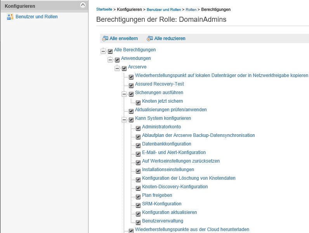Click the Benutzer und Rollen users icon
The image size is (309, 233).
(10, 17)
